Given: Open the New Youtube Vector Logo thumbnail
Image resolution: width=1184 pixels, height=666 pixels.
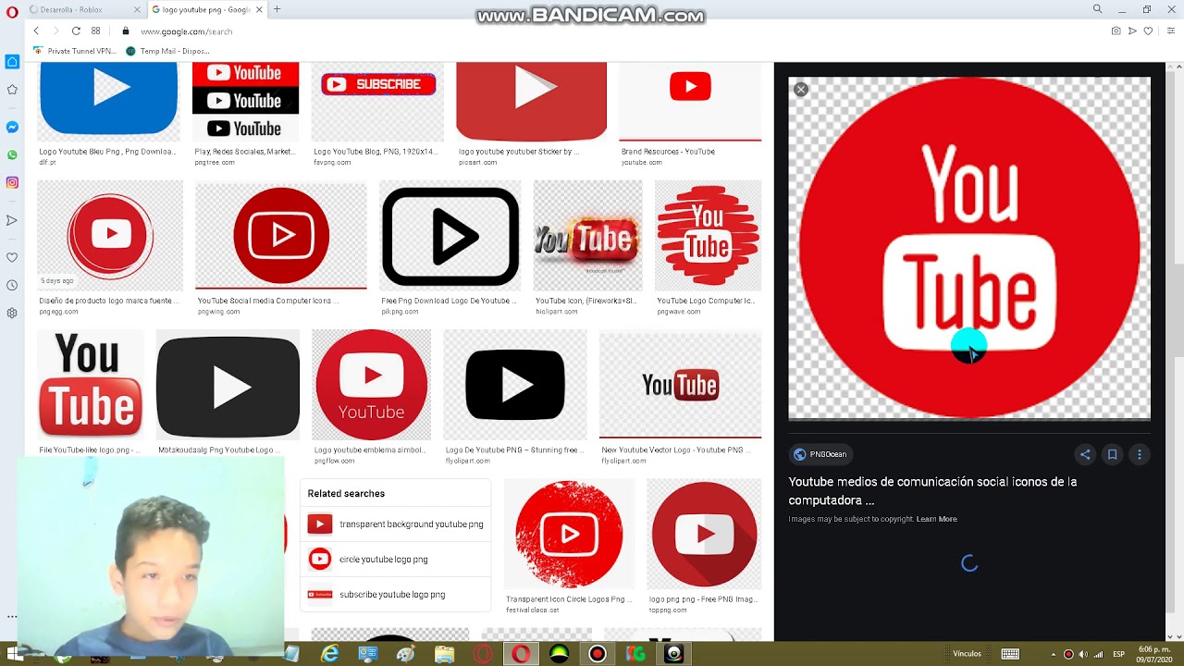Looking at the screenshot, I should coord(680,385).
